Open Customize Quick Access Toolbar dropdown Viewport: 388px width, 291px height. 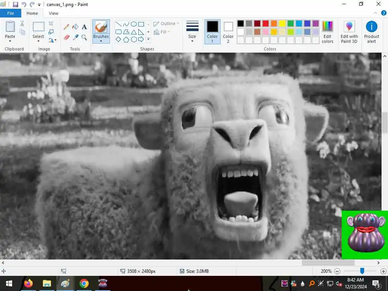point(39,5)
